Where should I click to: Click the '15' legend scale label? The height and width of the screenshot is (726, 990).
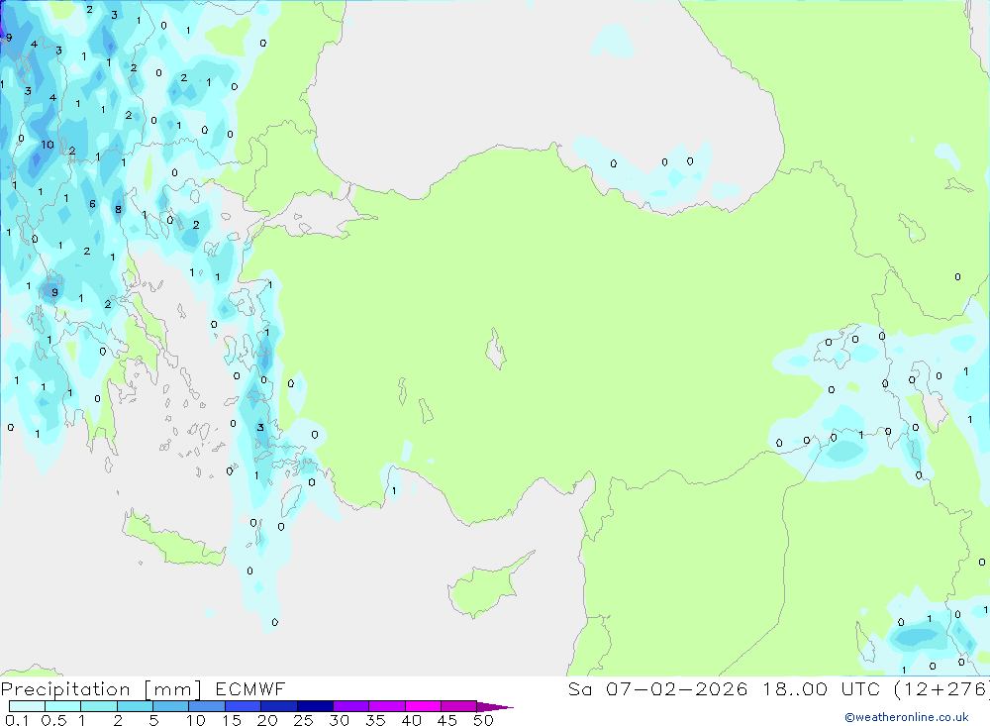[231, 720]
